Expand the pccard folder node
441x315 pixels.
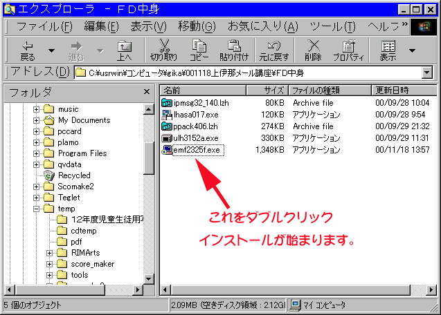point(36,131)
